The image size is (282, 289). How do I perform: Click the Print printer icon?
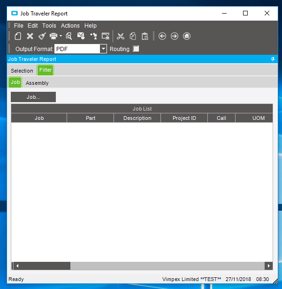(53, 36)
